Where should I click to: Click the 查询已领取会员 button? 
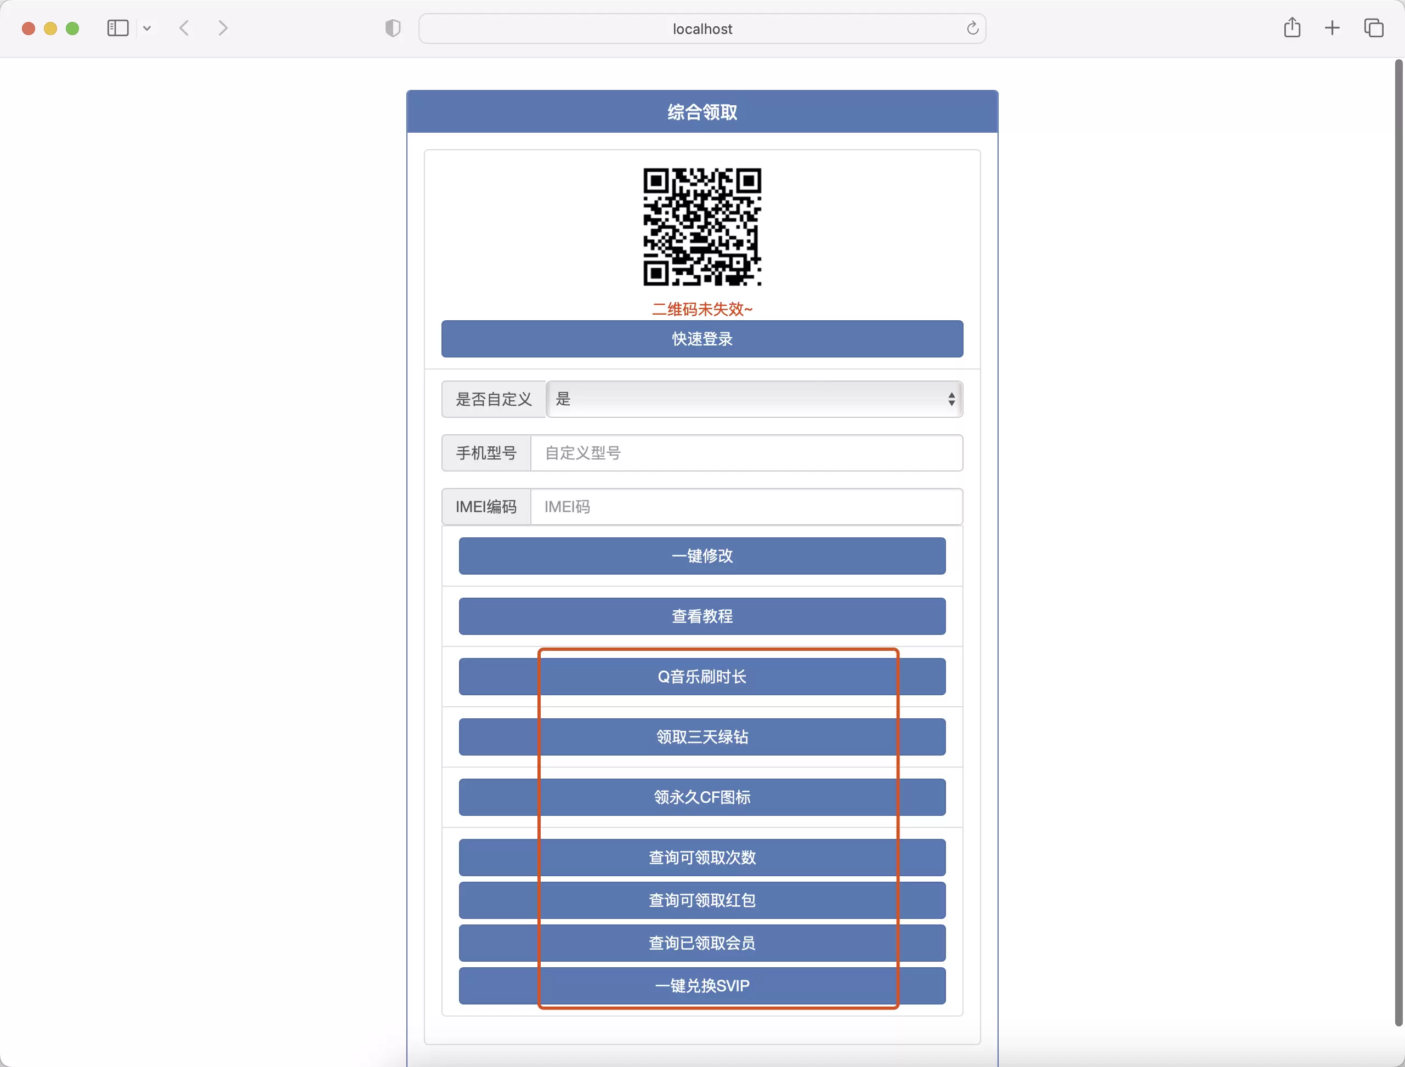pos(702,943)
